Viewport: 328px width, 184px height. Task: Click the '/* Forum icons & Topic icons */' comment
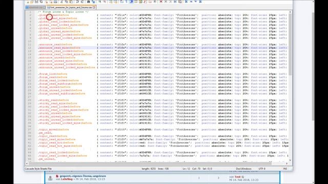(x=63, y=12)
